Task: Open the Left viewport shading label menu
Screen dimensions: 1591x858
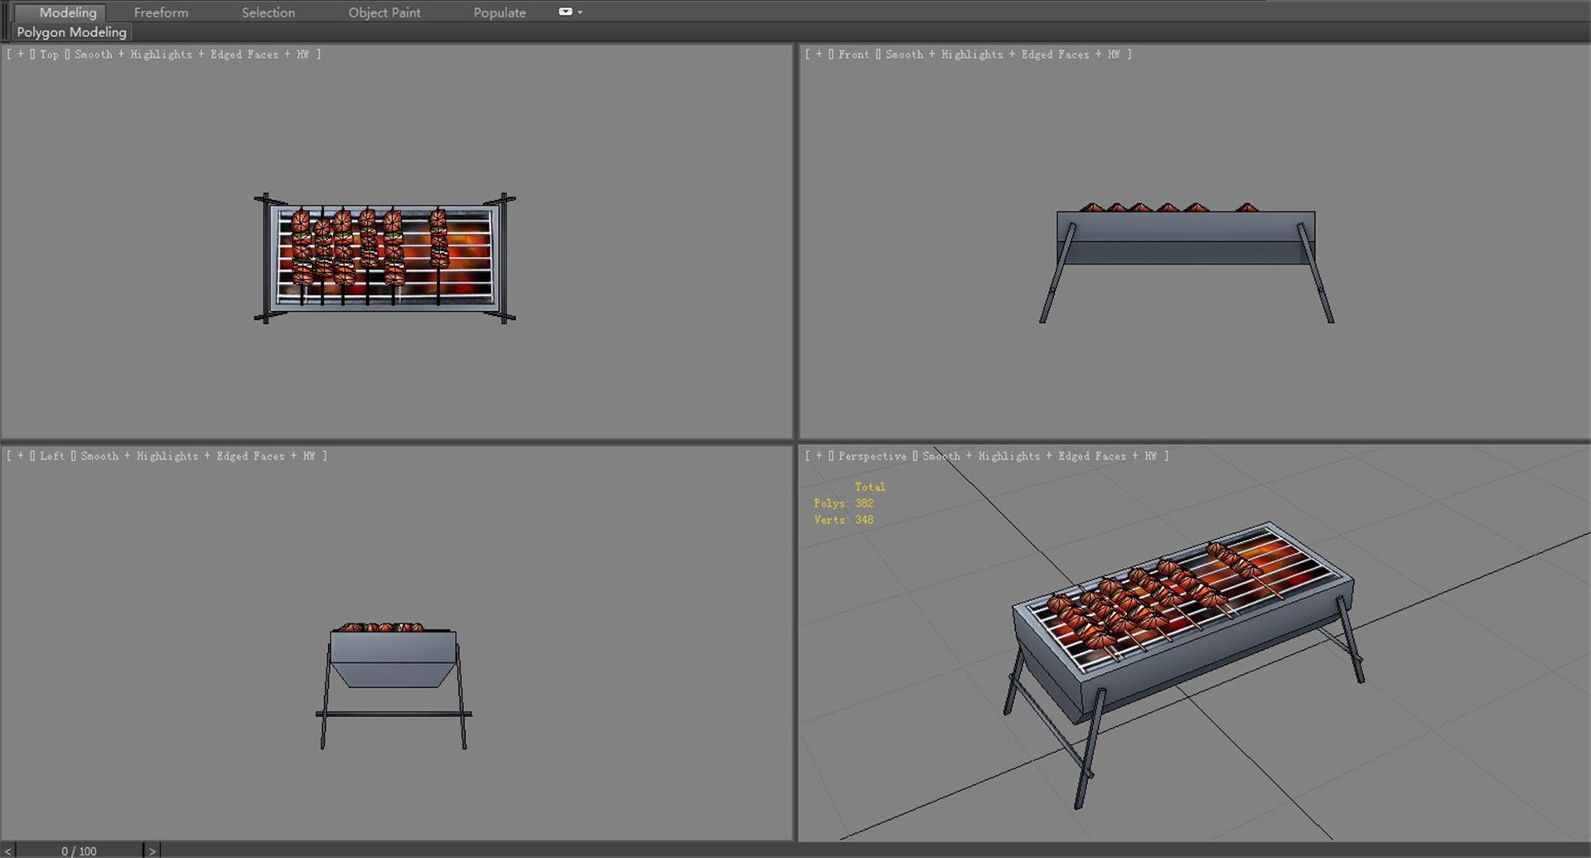Action: (198, 456)
